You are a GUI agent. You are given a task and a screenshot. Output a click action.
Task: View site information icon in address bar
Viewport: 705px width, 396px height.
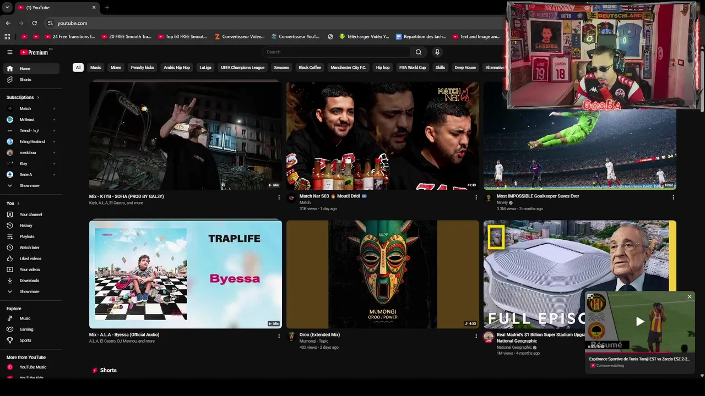click(50, 23)
